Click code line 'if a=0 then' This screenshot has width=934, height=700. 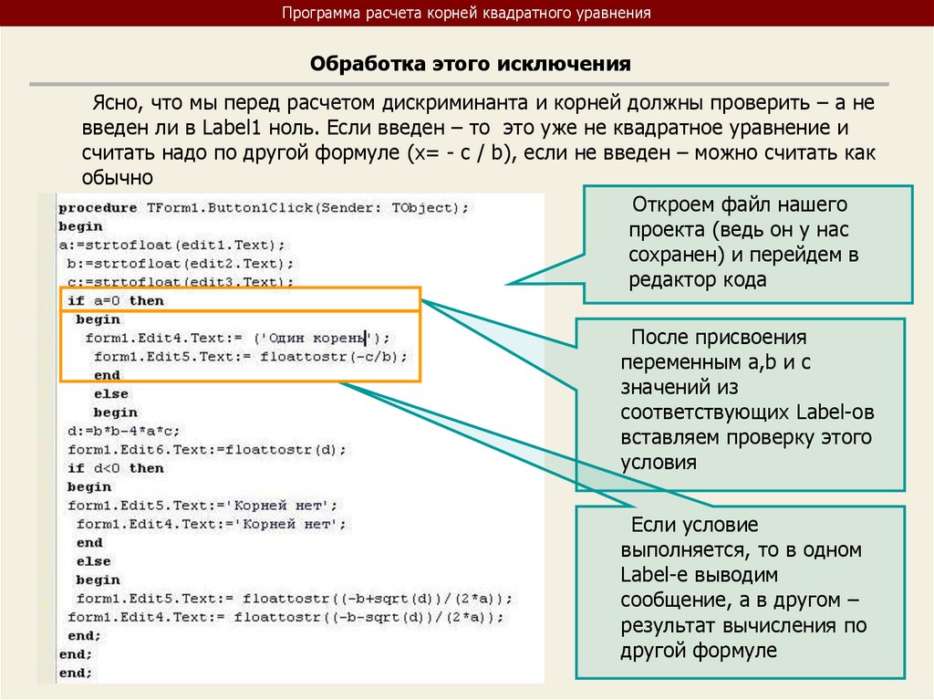[x=116, y=300]
